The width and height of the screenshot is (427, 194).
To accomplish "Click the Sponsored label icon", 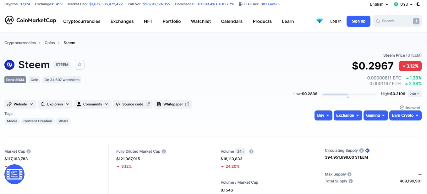I will coord(402,107).
